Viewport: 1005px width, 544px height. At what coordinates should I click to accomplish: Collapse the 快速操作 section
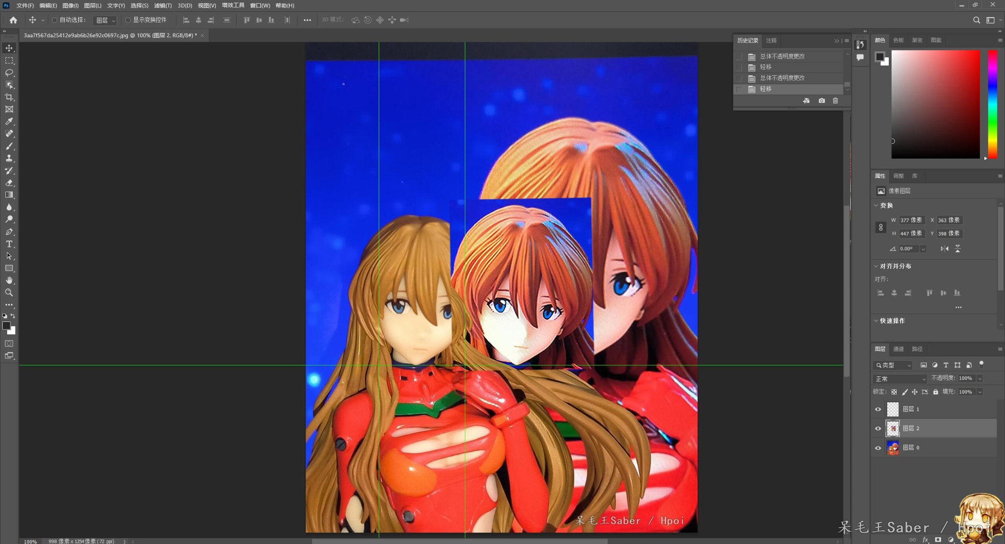[876, 321]
